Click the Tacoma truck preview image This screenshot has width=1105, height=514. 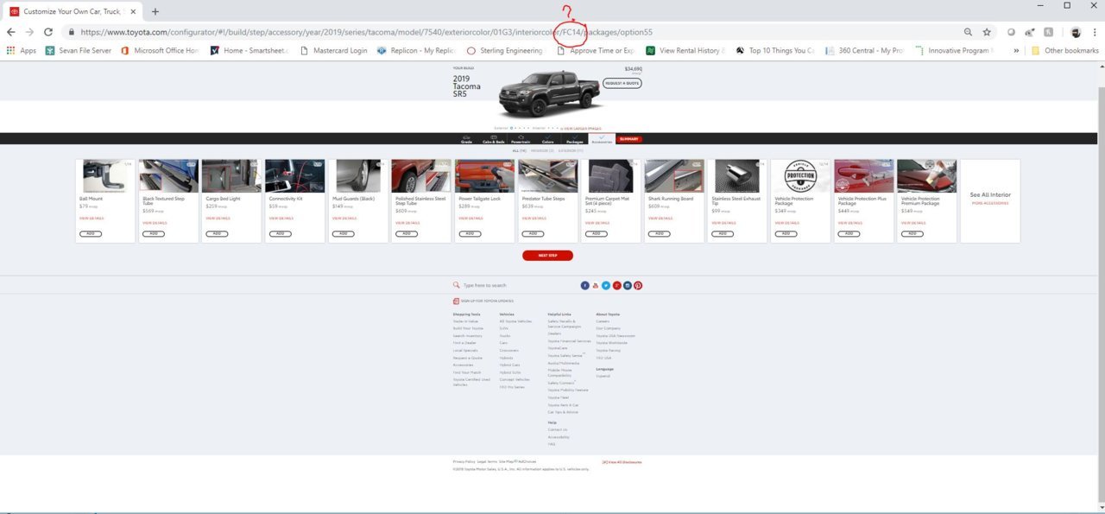[549, 94]
